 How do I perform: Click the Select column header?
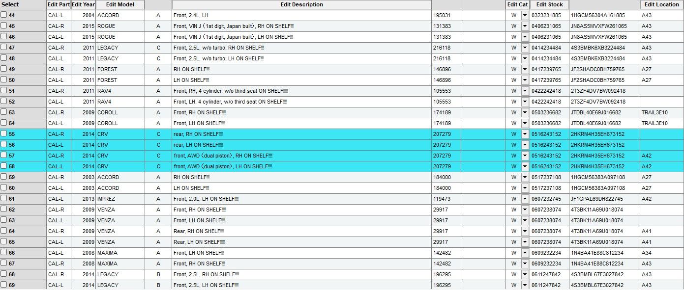[x=23, y=4]
